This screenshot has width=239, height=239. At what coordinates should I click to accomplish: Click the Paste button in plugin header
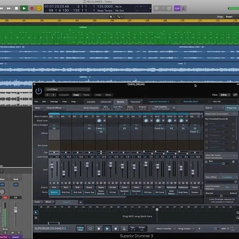coord(86,95)
